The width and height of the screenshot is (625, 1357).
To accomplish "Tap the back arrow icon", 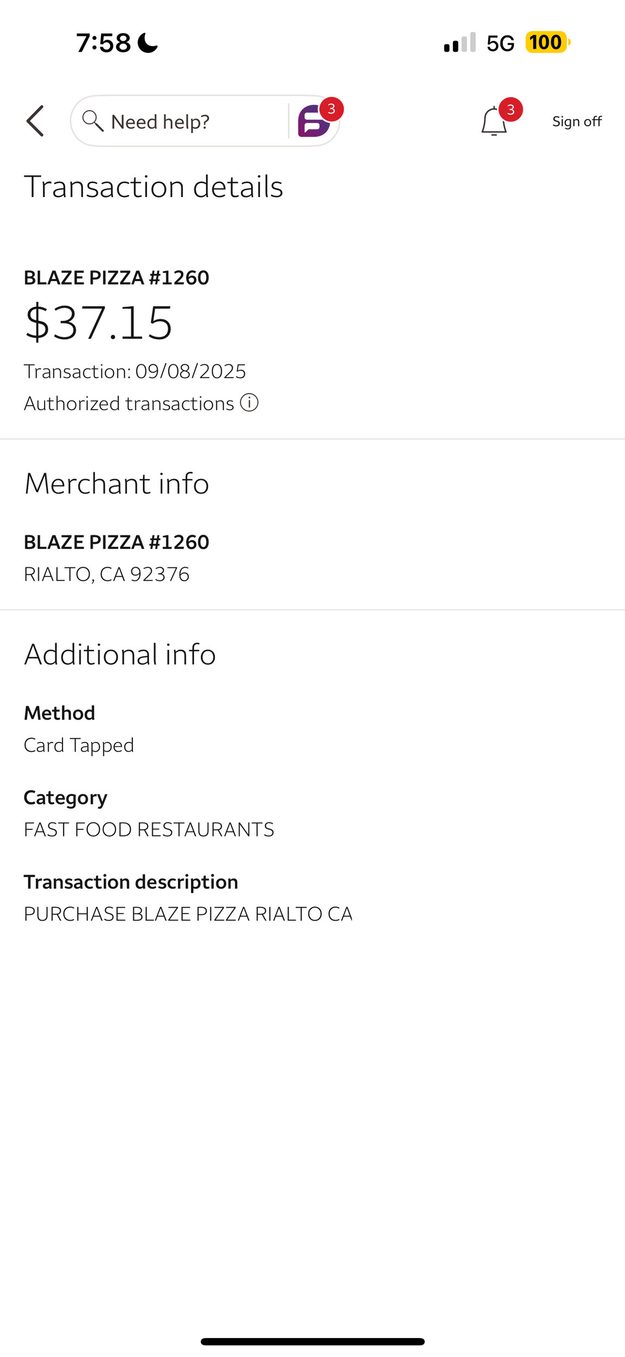I will (x=35, y=121).
